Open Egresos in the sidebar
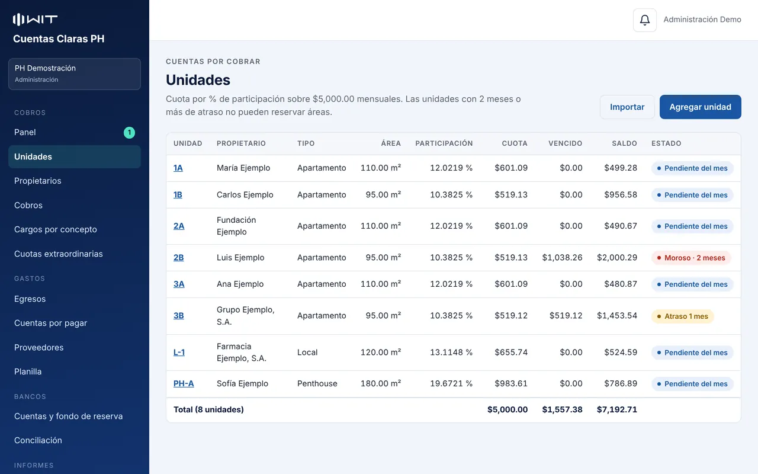Image resolution: width=758 pixels, height=474 pixels. pyautogui.click(x=75, y=299)
